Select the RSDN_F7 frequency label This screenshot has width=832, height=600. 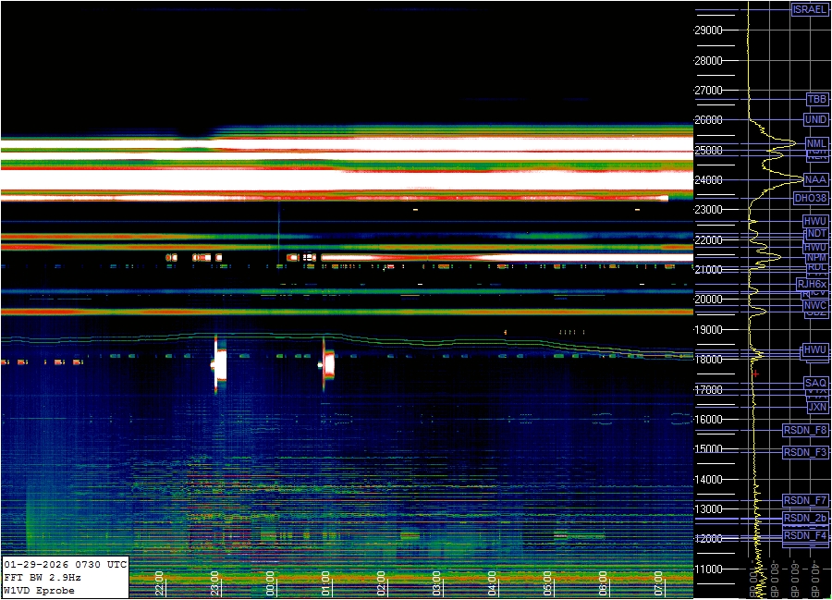point(805,500)
